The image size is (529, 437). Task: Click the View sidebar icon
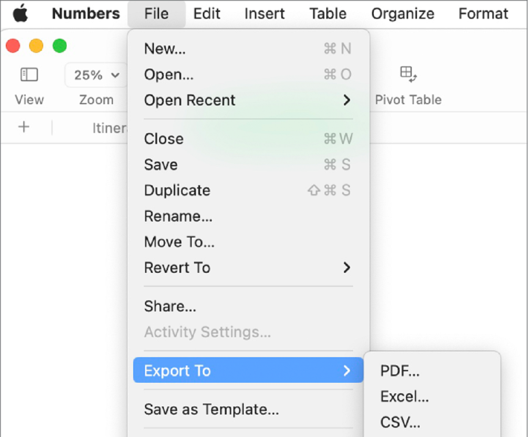click(x=29, y=75)
